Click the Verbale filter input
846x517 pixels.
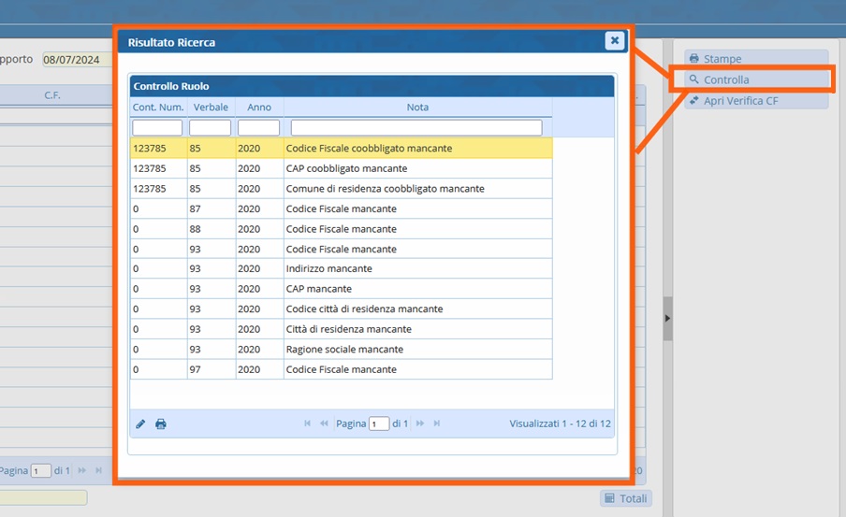coord(210,127)
